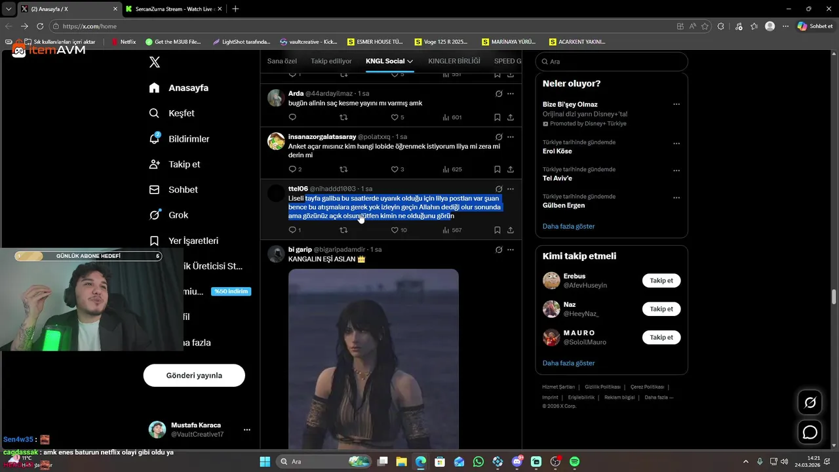The image size is (839, 472).
Task: Open more options on bi garip's post
Action: pyautogui.click(x=511, y=250)
